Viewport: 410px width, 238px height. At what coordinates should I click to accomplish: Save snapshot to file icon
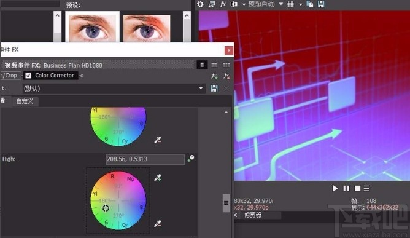click(321, 4)
